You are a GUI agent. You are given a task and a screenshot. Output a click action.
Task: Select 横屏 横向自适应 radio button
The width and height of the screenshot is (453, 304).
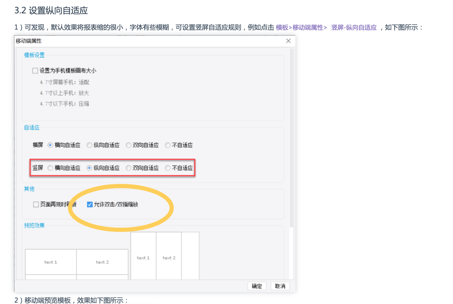click(50, 145)
